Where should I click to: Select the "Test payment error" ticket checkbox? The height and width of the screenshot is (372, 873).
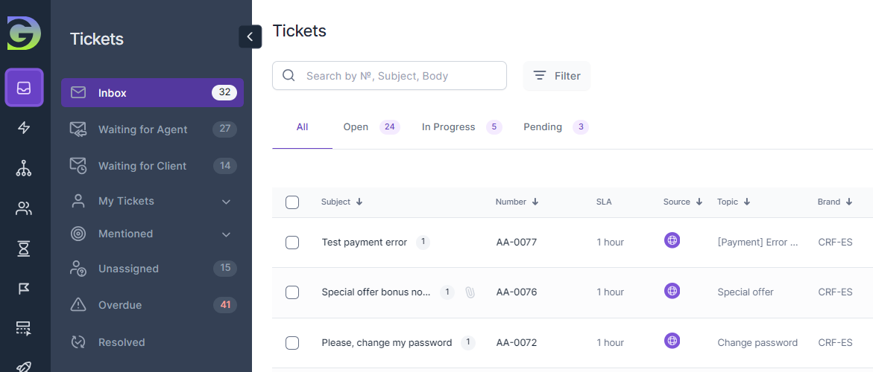click(292, 243)
